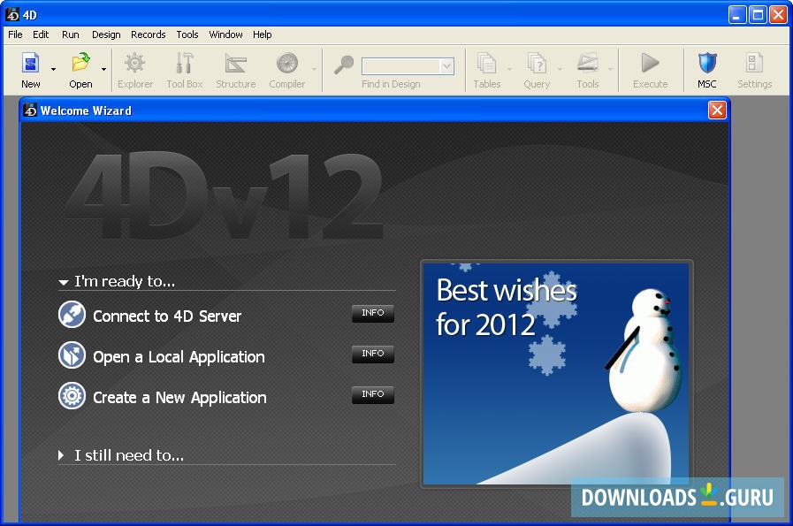Expand the arrow beside the Open button

tap(103, 69)
